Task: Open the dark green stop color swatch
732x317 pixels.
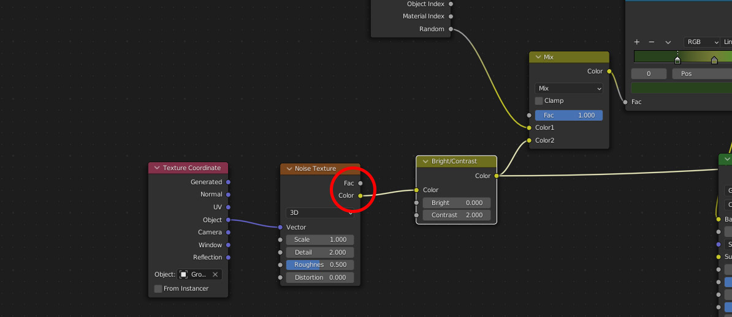Action: pos(682,88)
